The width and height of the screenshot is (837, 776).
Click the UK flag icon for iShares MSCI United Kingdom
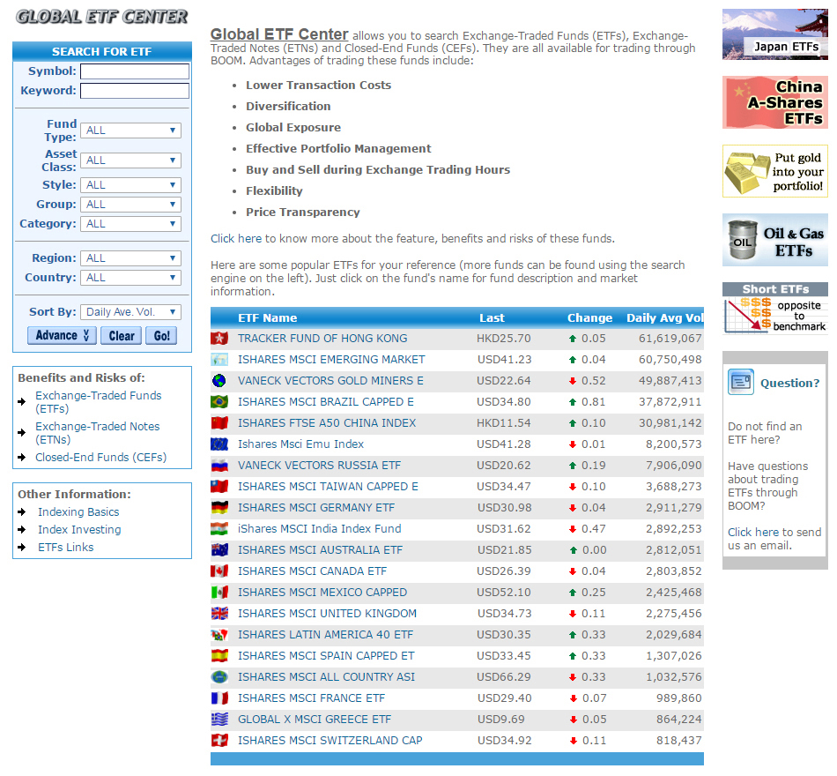point(219,614)
